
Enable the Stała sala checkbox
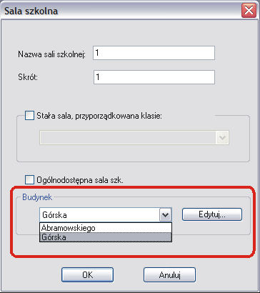[x=29, y=116]
